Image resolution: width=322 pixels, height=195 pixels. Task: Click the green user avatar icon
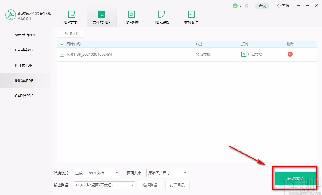pyautogui.click(x=236, y=5)
